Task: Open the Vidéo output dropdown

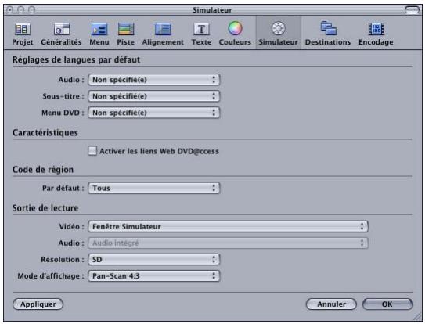Action: [228, 227]
